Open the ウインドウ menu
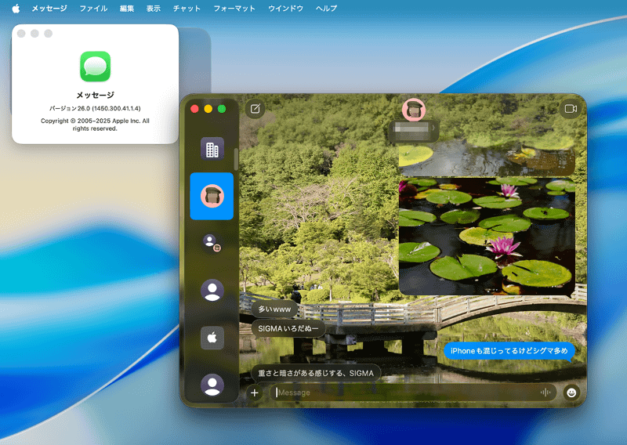Image resolution: width=627 pixels, height=445 pixels. [285, 9]
